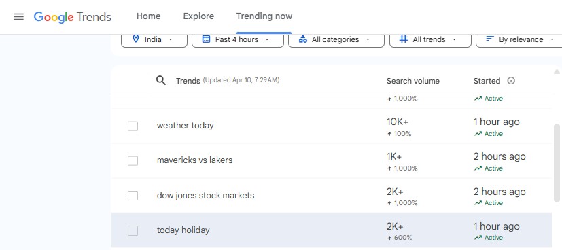Select the Trending now tab
Image resolution: width=562 pixels, height=250 pixels.
click(264, 16)
